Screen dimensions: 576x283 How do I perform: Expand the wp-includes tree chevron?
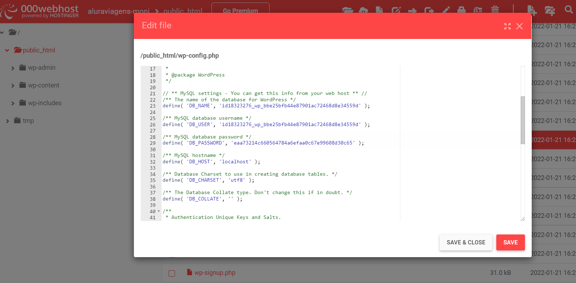point(13,103)
